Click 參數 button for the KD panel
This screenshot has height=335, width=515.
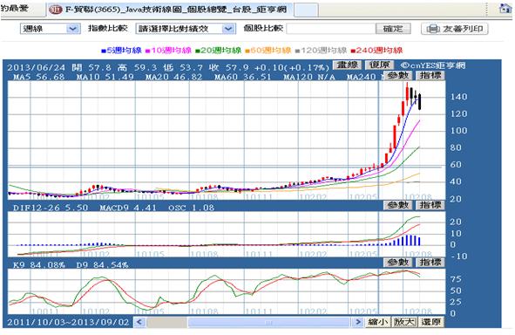click(397, 263)
